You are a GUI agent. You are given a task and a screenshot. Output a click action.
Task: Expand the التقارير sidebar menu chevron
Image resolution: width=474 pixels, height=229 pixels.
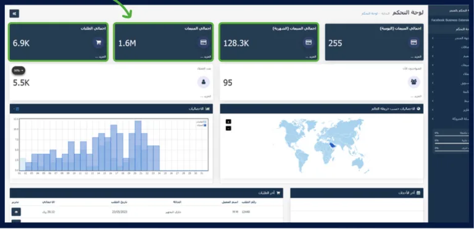433,110
